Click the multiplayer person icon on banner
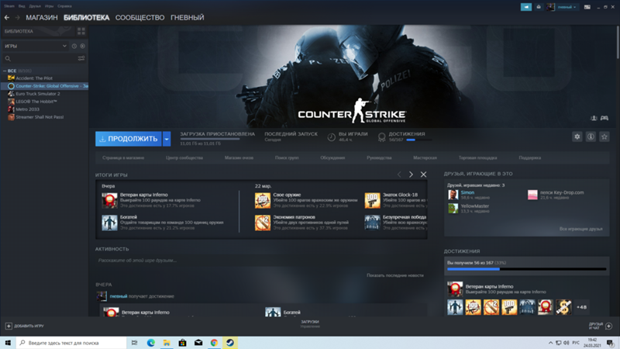 pos(594,118)
